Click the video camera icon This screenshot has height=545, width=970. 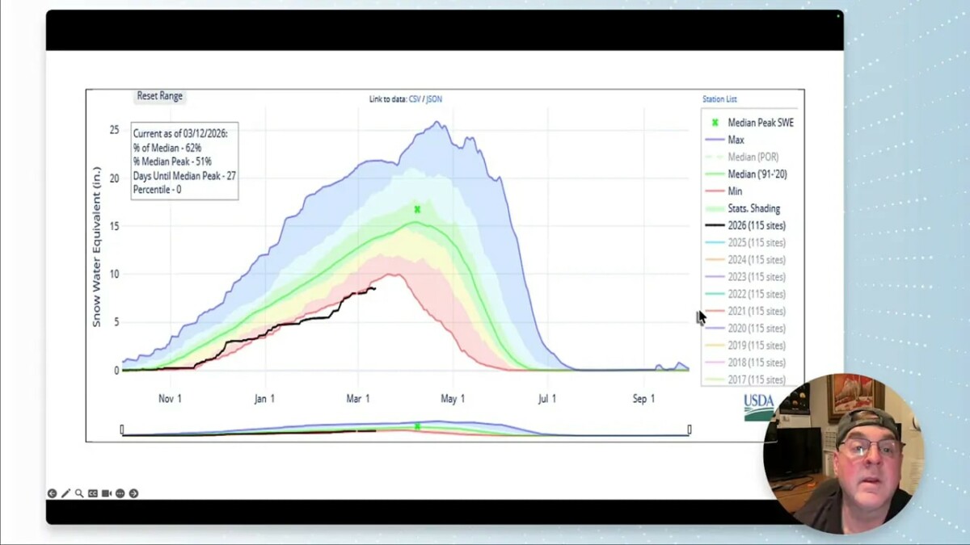pos(106,493)
